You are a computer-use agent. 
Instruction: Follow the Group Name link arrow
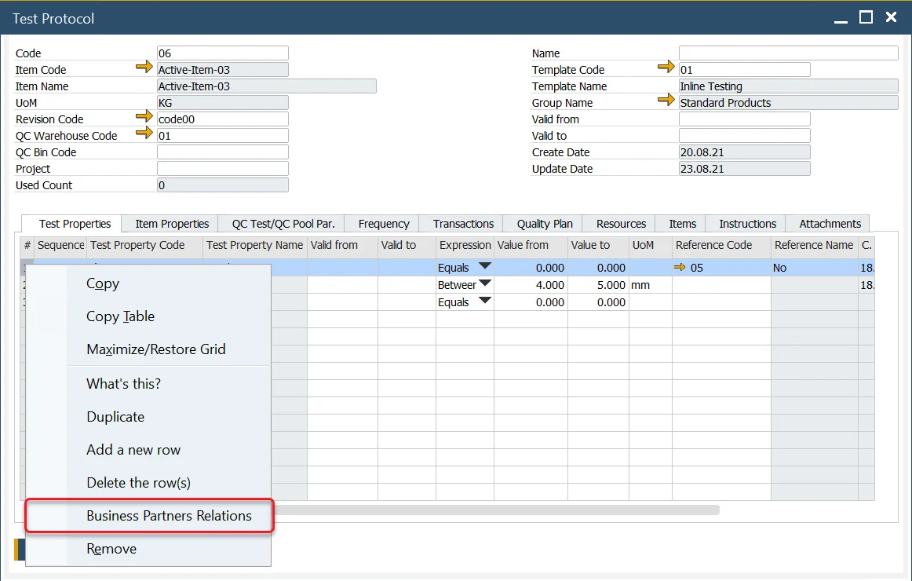click(666, 101)
